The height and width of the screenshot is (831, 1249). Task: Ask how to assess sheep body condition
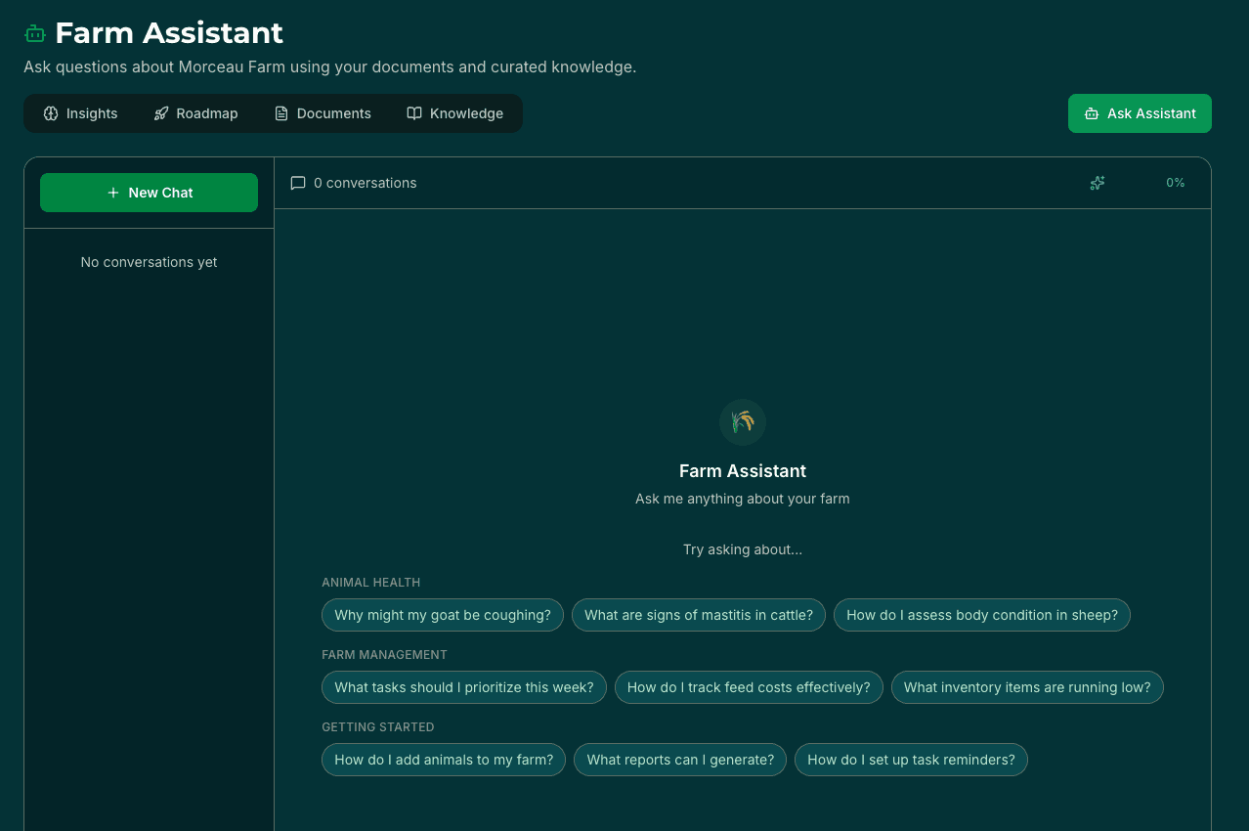981,615
